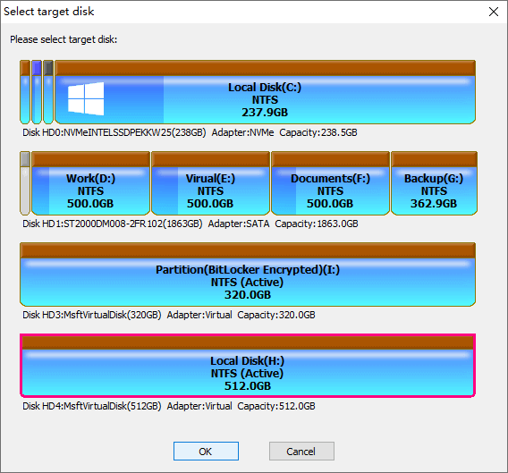Click the Disk HD0 NVMe info label
The height and width of the screenshot is (473, 508).
(x=190, y=132)
